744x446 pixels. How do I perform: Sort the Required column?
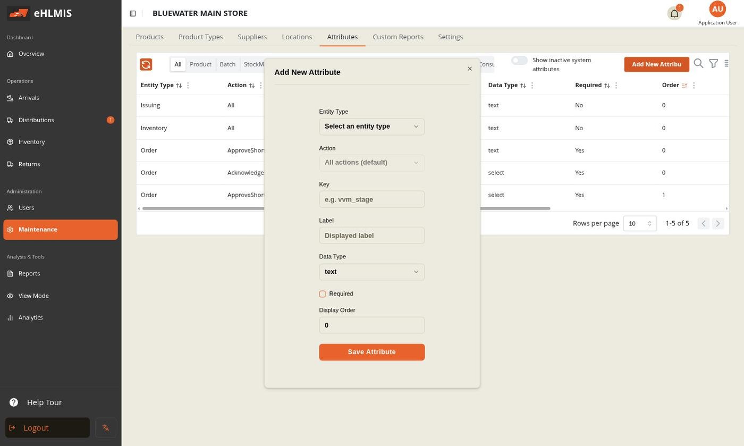click(607, 86)
